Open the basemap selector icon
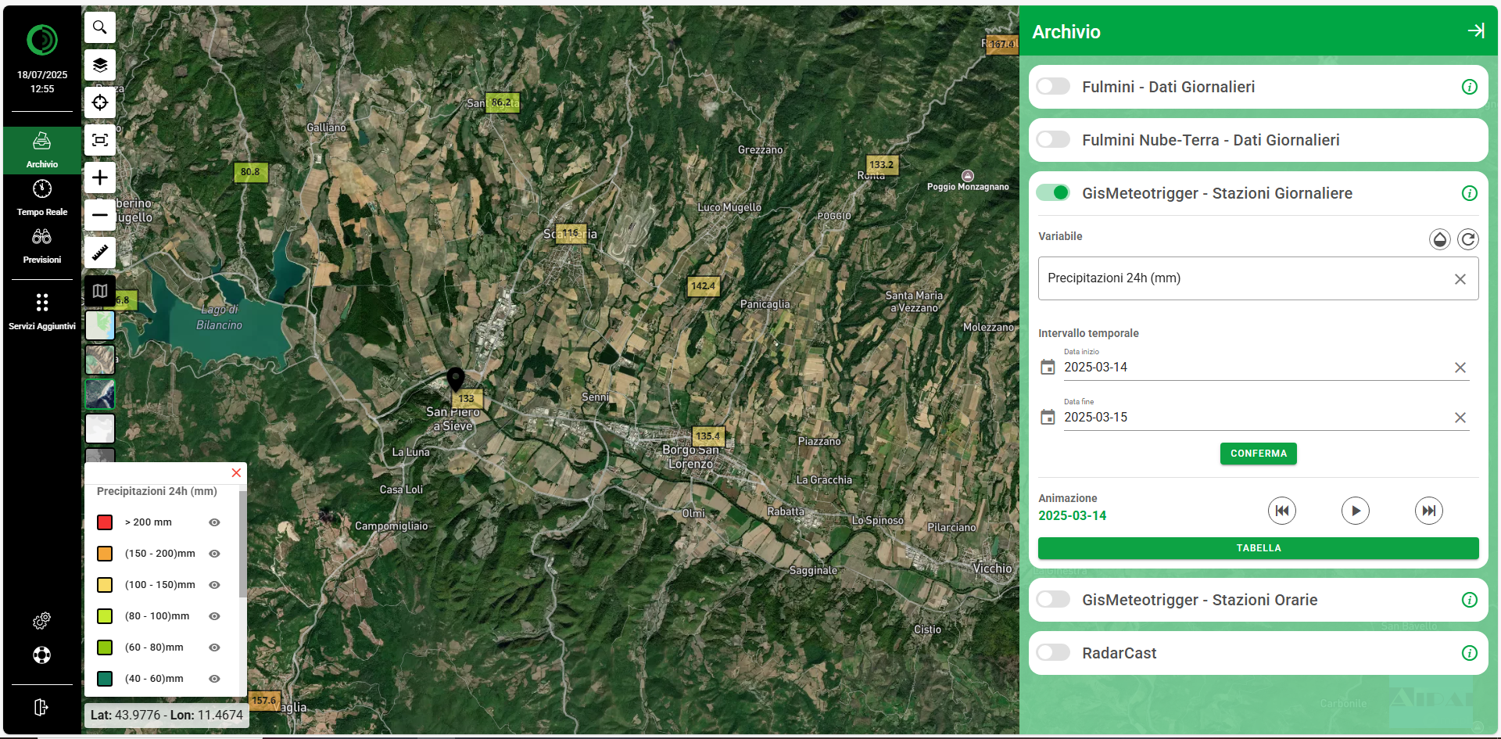1501x739 pixels. pyautogui.click(x=100, y=291)
